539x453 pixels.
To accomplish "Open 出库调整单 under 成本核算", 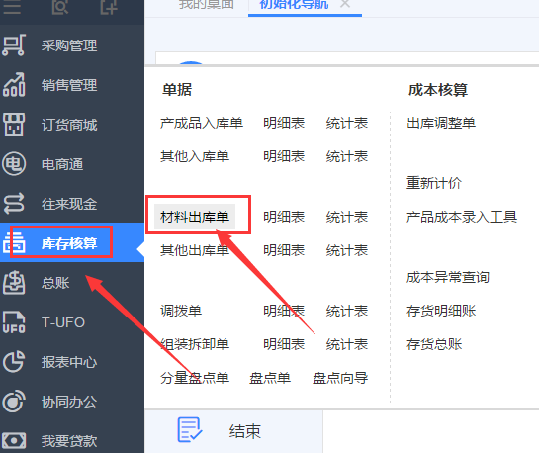I will coord(441,123).
